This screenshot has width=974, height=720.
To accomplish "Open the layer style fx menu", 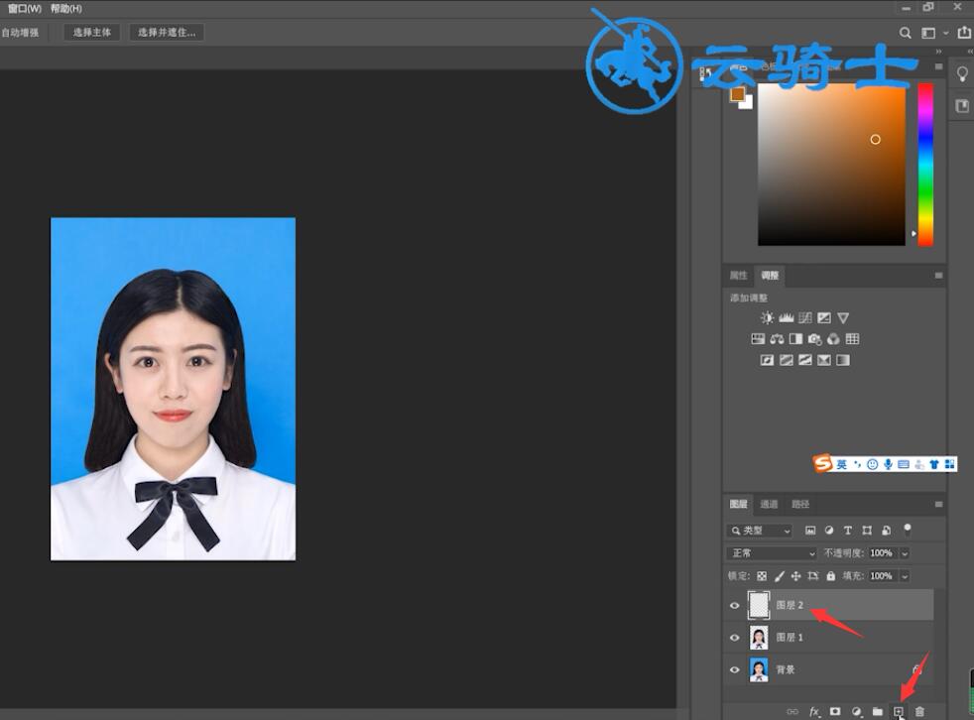I will click(814, 712).
